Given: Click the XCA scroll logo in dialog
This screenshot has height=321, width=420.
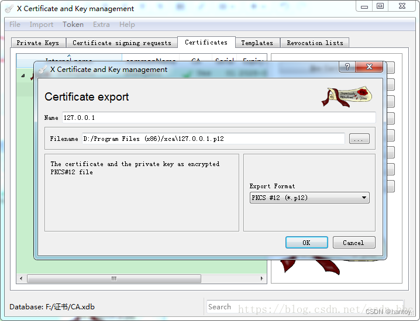Looking at the screenshot, I should (x=347, y=96).
